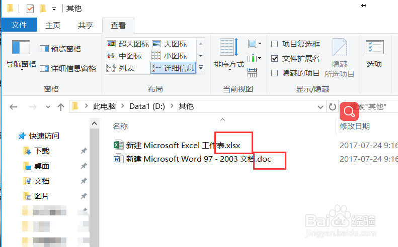Choose Medium icons (中图标) layout

124,56
